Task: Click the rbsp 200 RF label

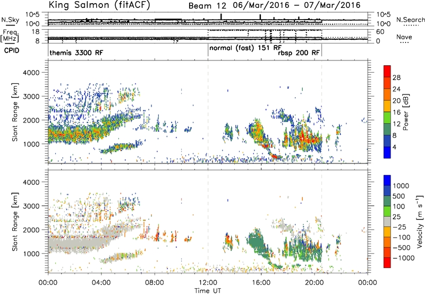Action: click(299, 53)
